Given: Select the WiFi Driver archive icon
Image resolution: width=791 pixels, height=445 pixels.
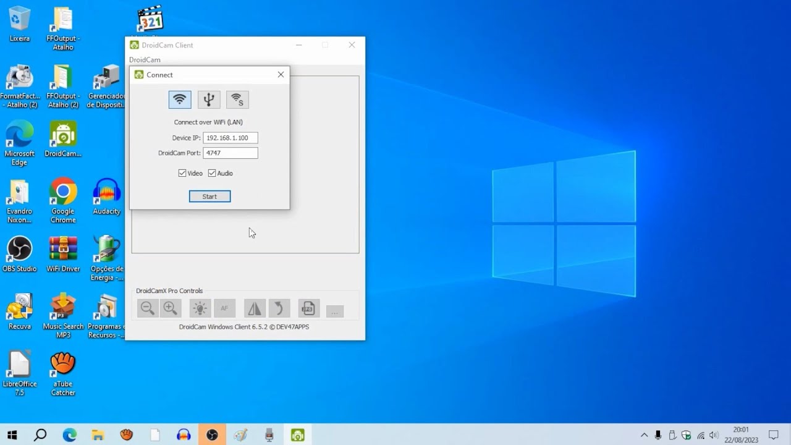Looking at the screenshot, I should click(63, 254).
